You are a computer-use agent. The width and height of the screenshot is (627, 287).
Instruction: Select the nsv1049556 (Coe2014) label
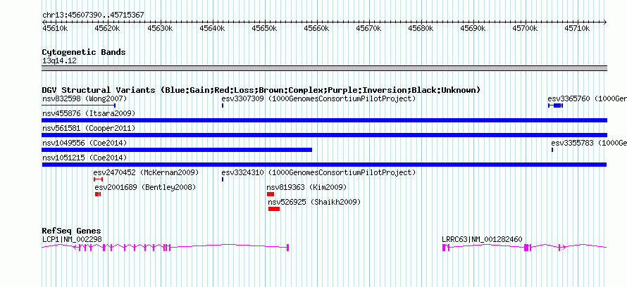point(85,143)
